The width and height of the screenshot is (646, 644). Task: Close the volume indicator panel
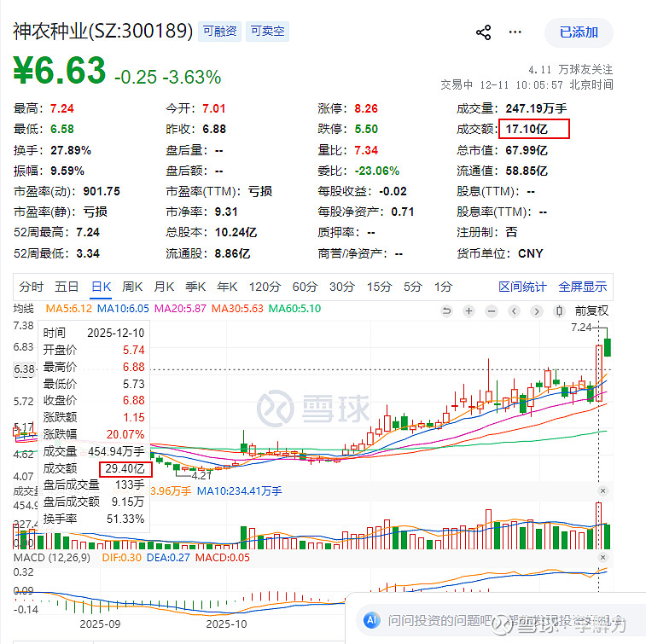602,490
